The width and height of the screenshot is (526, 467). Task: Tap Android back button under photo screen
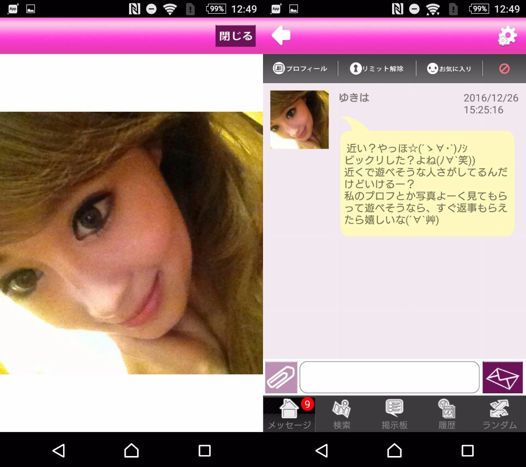pyautogui.click(x=59, y=451)
